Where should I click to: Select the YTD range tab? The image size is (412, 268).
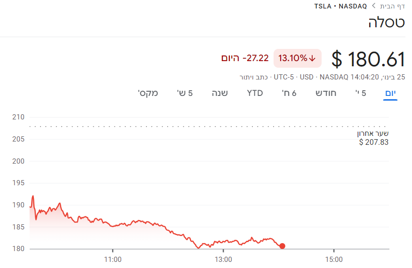tap(255, 93)
